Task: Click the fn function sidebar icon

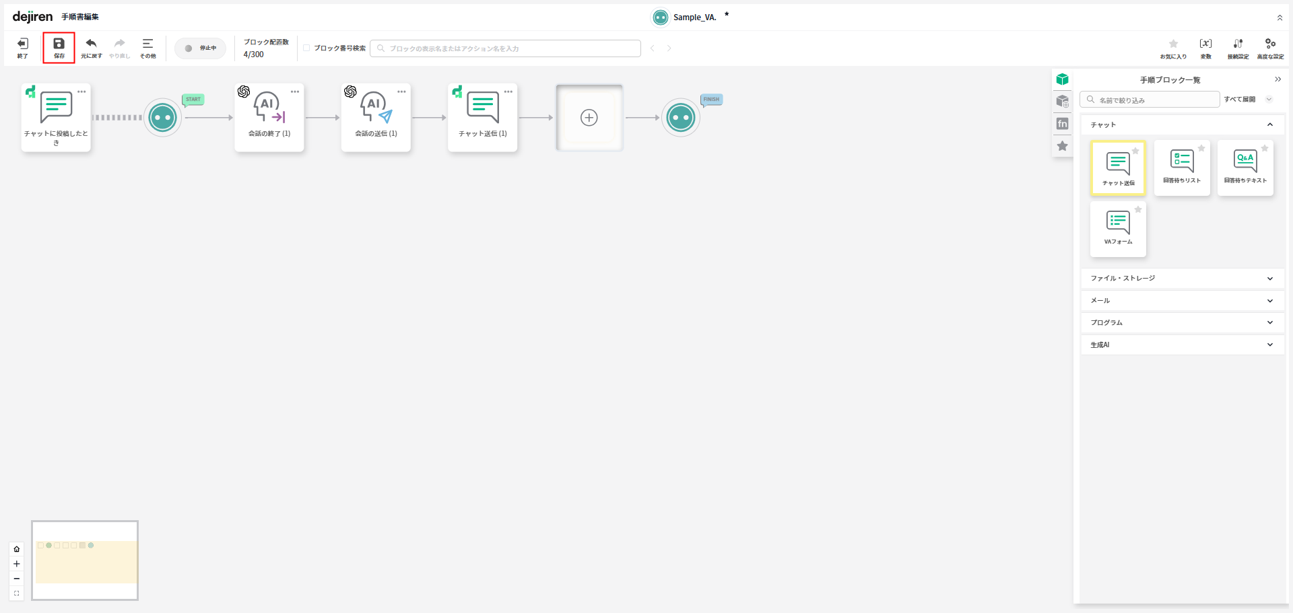Action: [x=1063, y=124]
